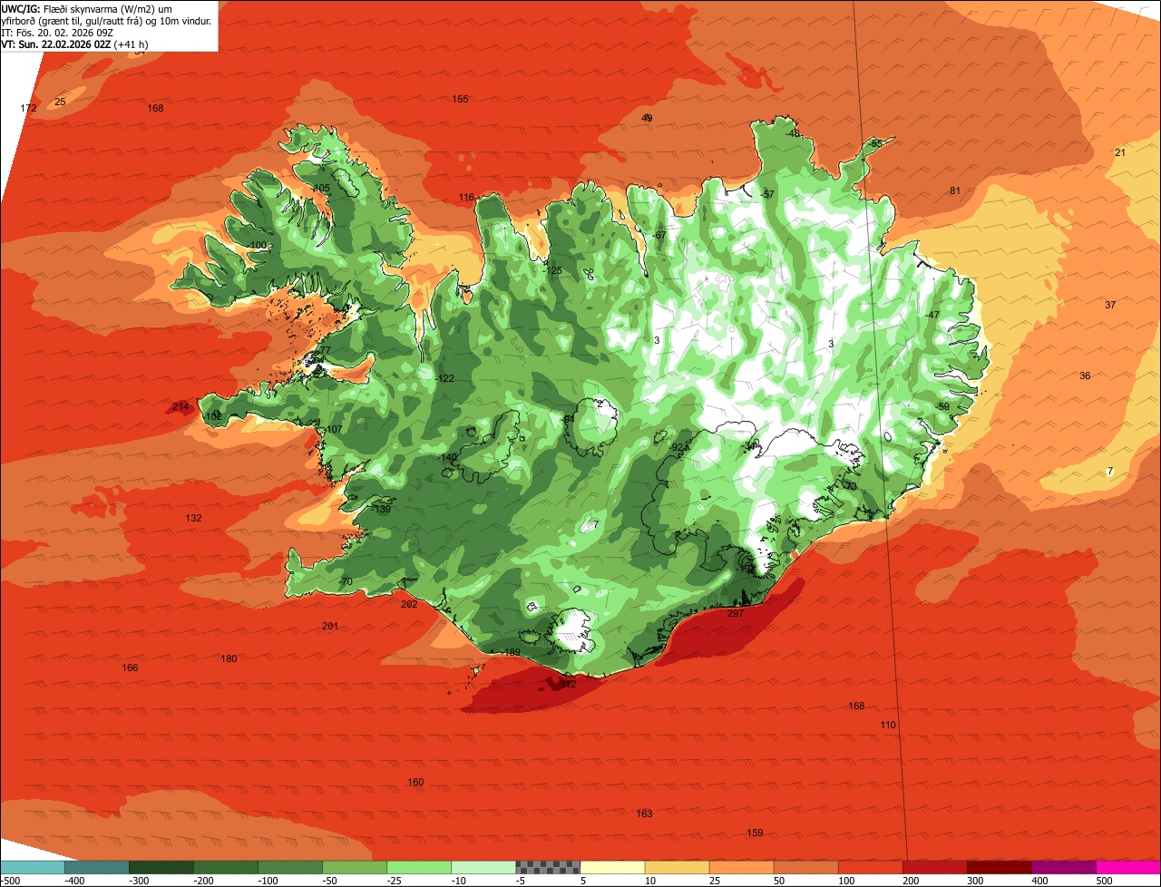Click the map value 110 in the southeast sea

pyautogui.click(x=888, y=725)
